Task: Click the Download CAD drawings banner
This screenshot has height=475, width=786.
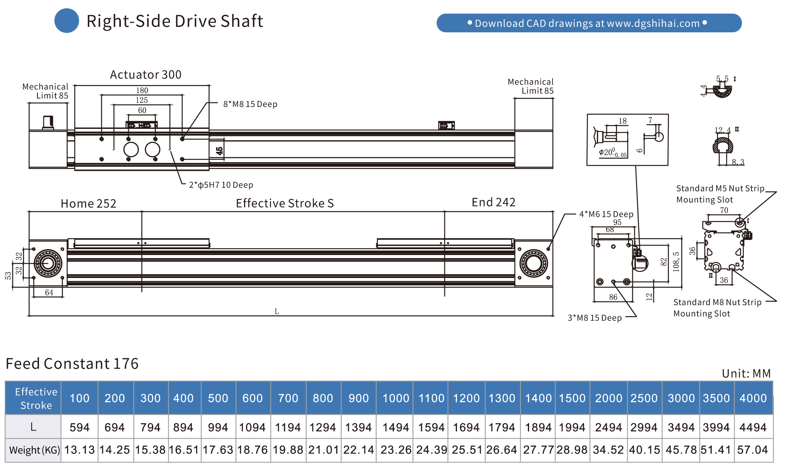Action: coord(589,23)
